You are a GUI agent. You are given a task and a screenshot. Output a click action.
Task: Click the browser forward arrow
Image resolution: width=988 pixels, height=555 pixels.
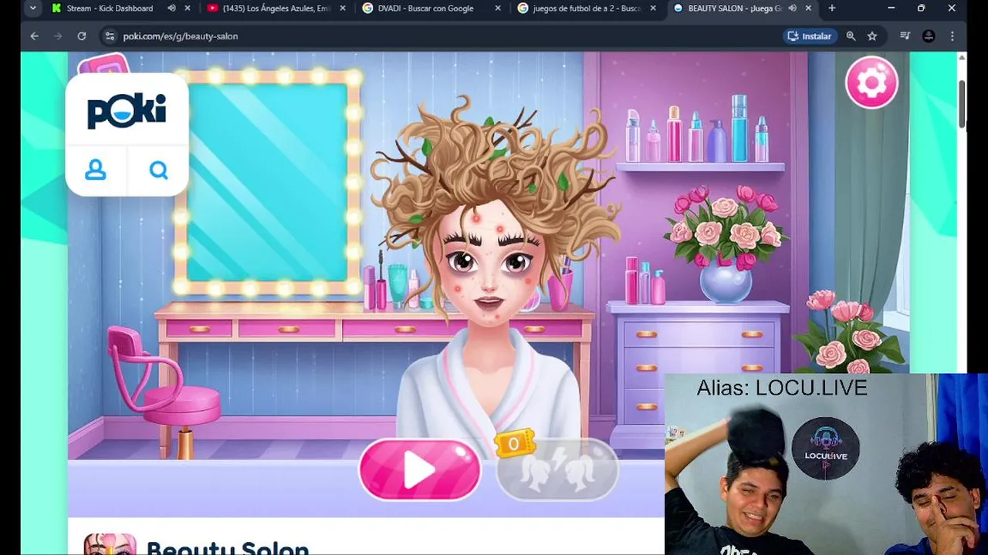pos(58,36)
